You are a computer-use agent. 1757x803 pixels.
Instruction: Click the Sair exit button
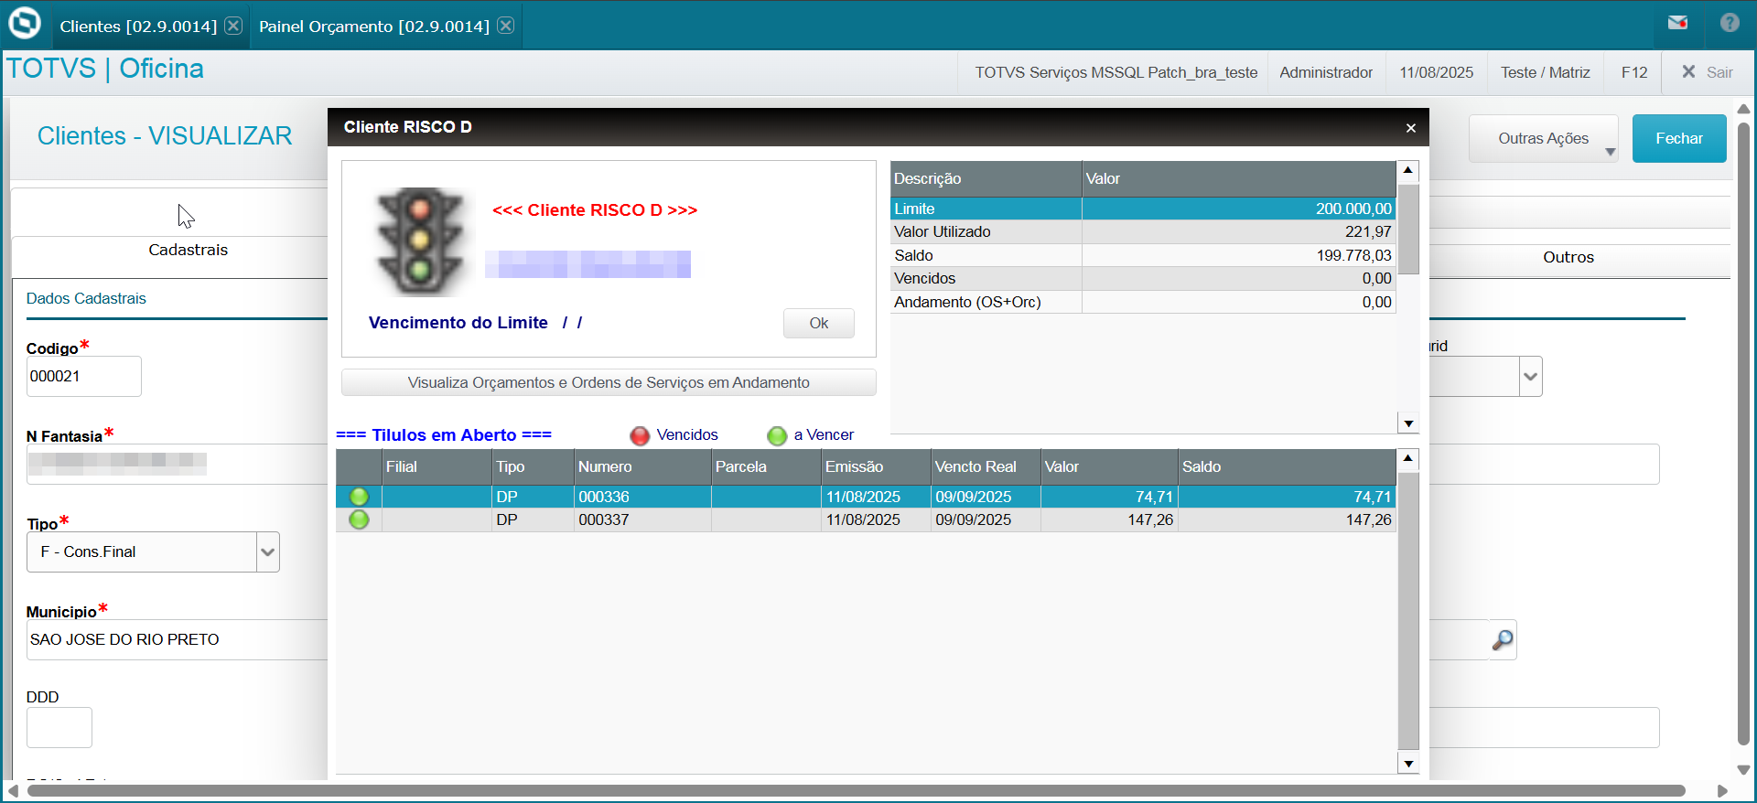1708,72
